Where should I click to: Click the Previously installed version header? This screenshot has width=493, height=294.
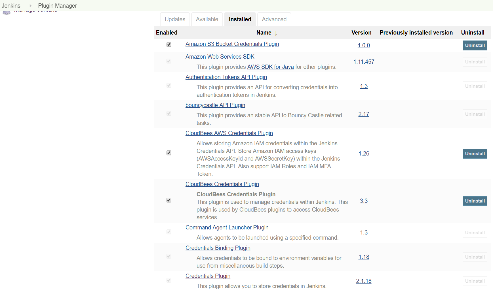coord(416,33)
